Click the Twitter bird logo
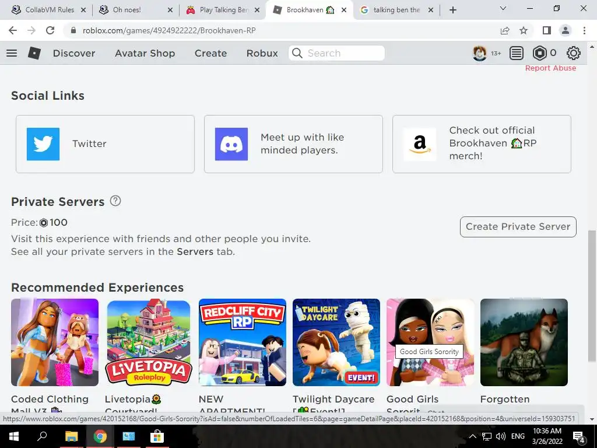The height and width of the screenshot is (448, 597). 43,144
